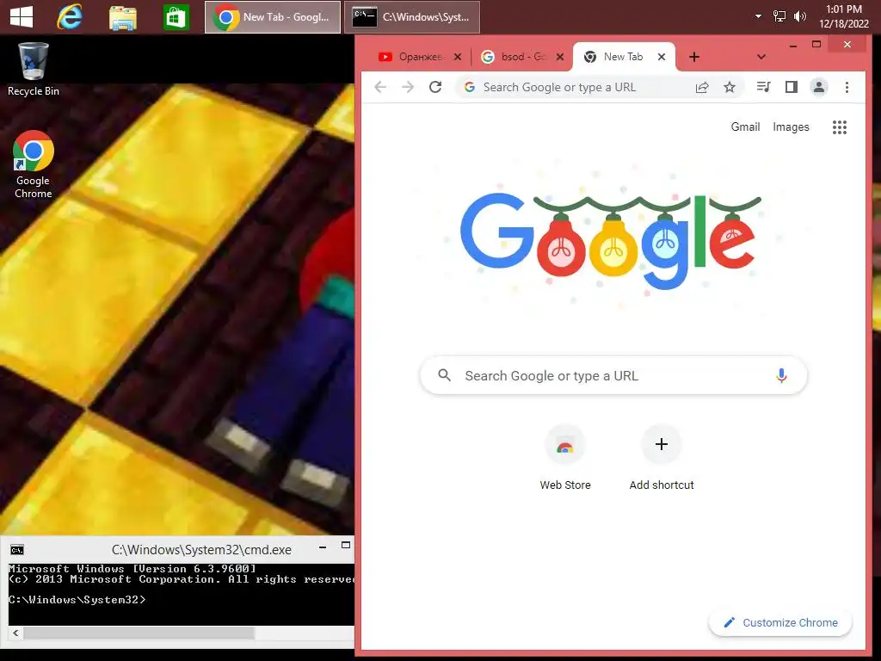Start voice search with microphone
This screenshot has width=881, height=661.
pyautogui.click(x=781, y=375)
